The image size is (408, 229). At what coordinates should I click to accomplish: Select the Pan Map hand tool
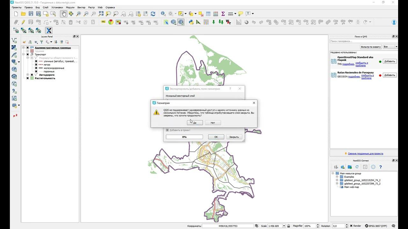(x=64, y=14)
